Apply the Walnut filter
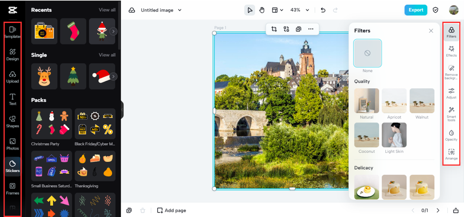Screen dimensions: 464x217 tap(422, 101)
